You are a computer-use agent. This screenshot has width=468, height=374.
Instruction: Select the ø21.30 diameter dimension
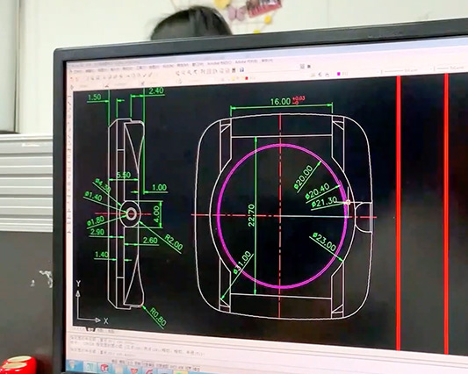(324, 202)
